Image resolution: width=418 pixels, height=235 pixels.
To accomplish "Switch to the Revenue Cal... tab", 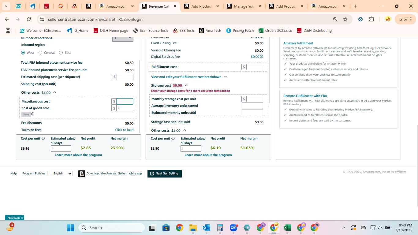I will point(159,6).
